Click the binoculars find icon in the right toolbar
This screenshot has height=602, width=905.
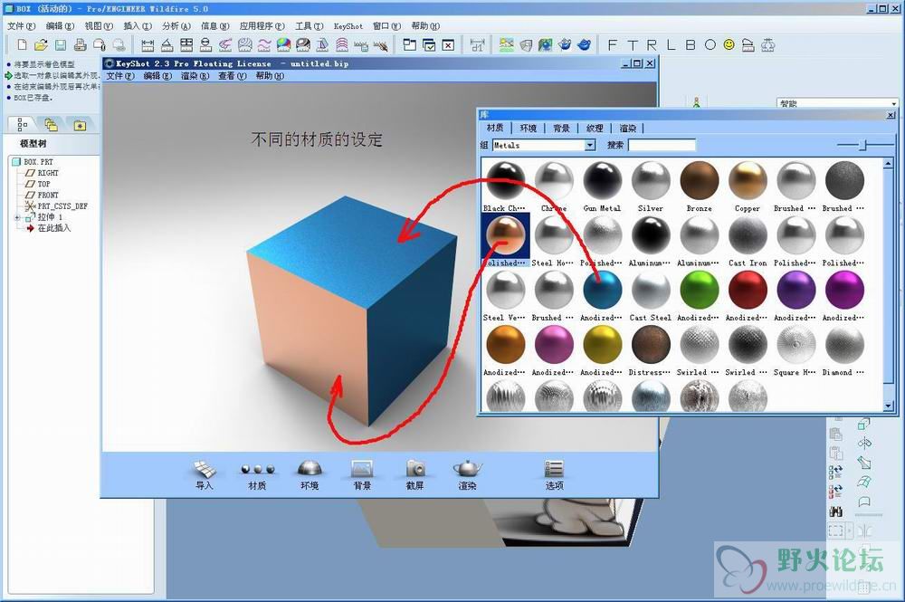(x=835, y=511)
